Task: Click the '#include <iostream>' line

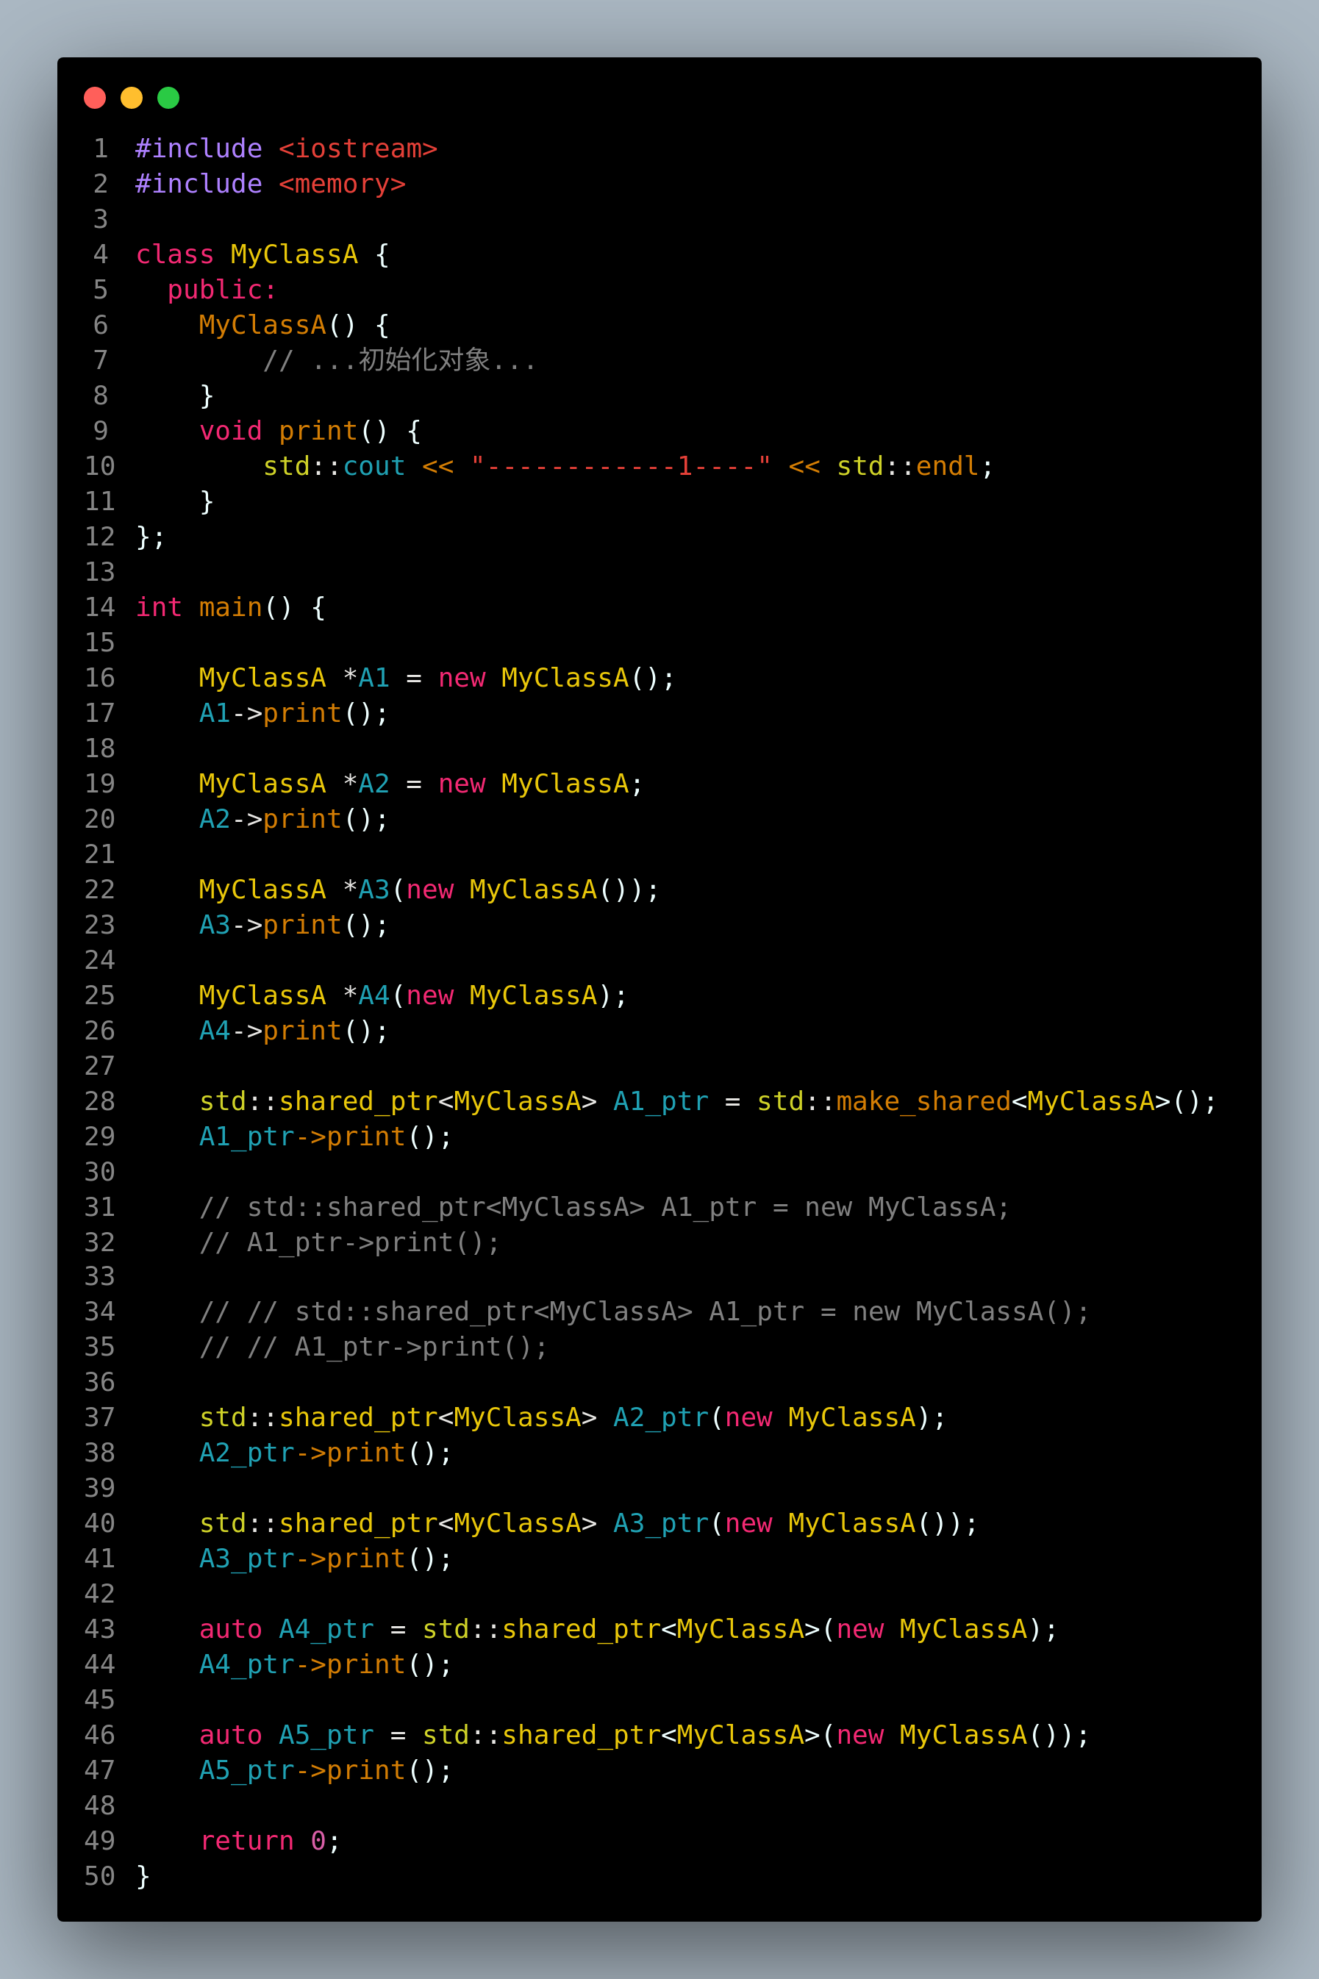Action: click(x=287, y=149)
